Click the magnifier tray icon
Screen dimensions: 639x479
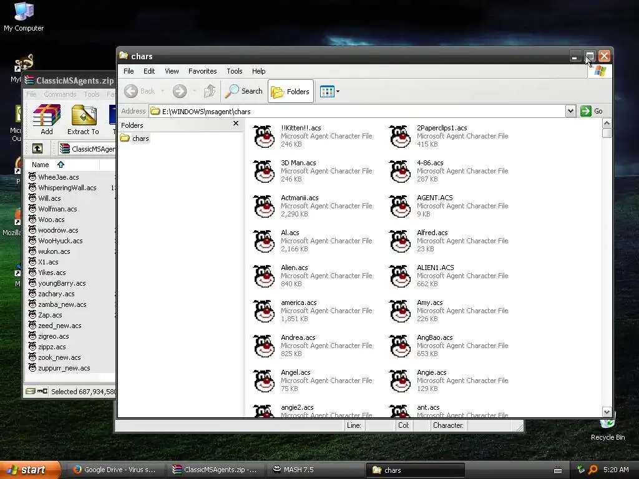point(593,470)
